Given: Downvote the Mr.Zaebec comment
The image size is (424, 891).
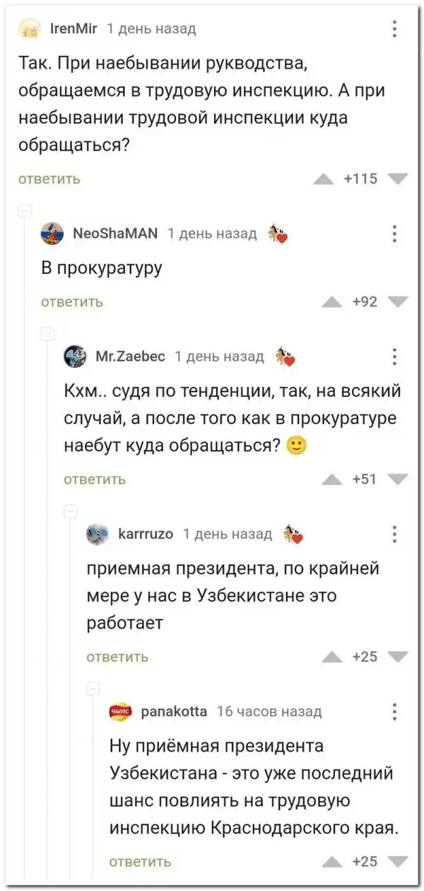Looking at the screenshot, I should point(398,479).
